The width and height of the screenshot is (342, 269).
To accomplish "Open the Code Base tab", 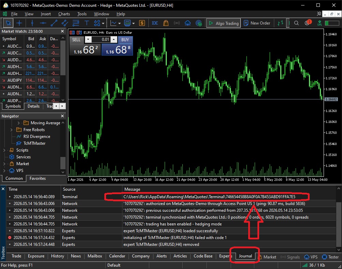I will pyautogui.click(x=203, y=256).
